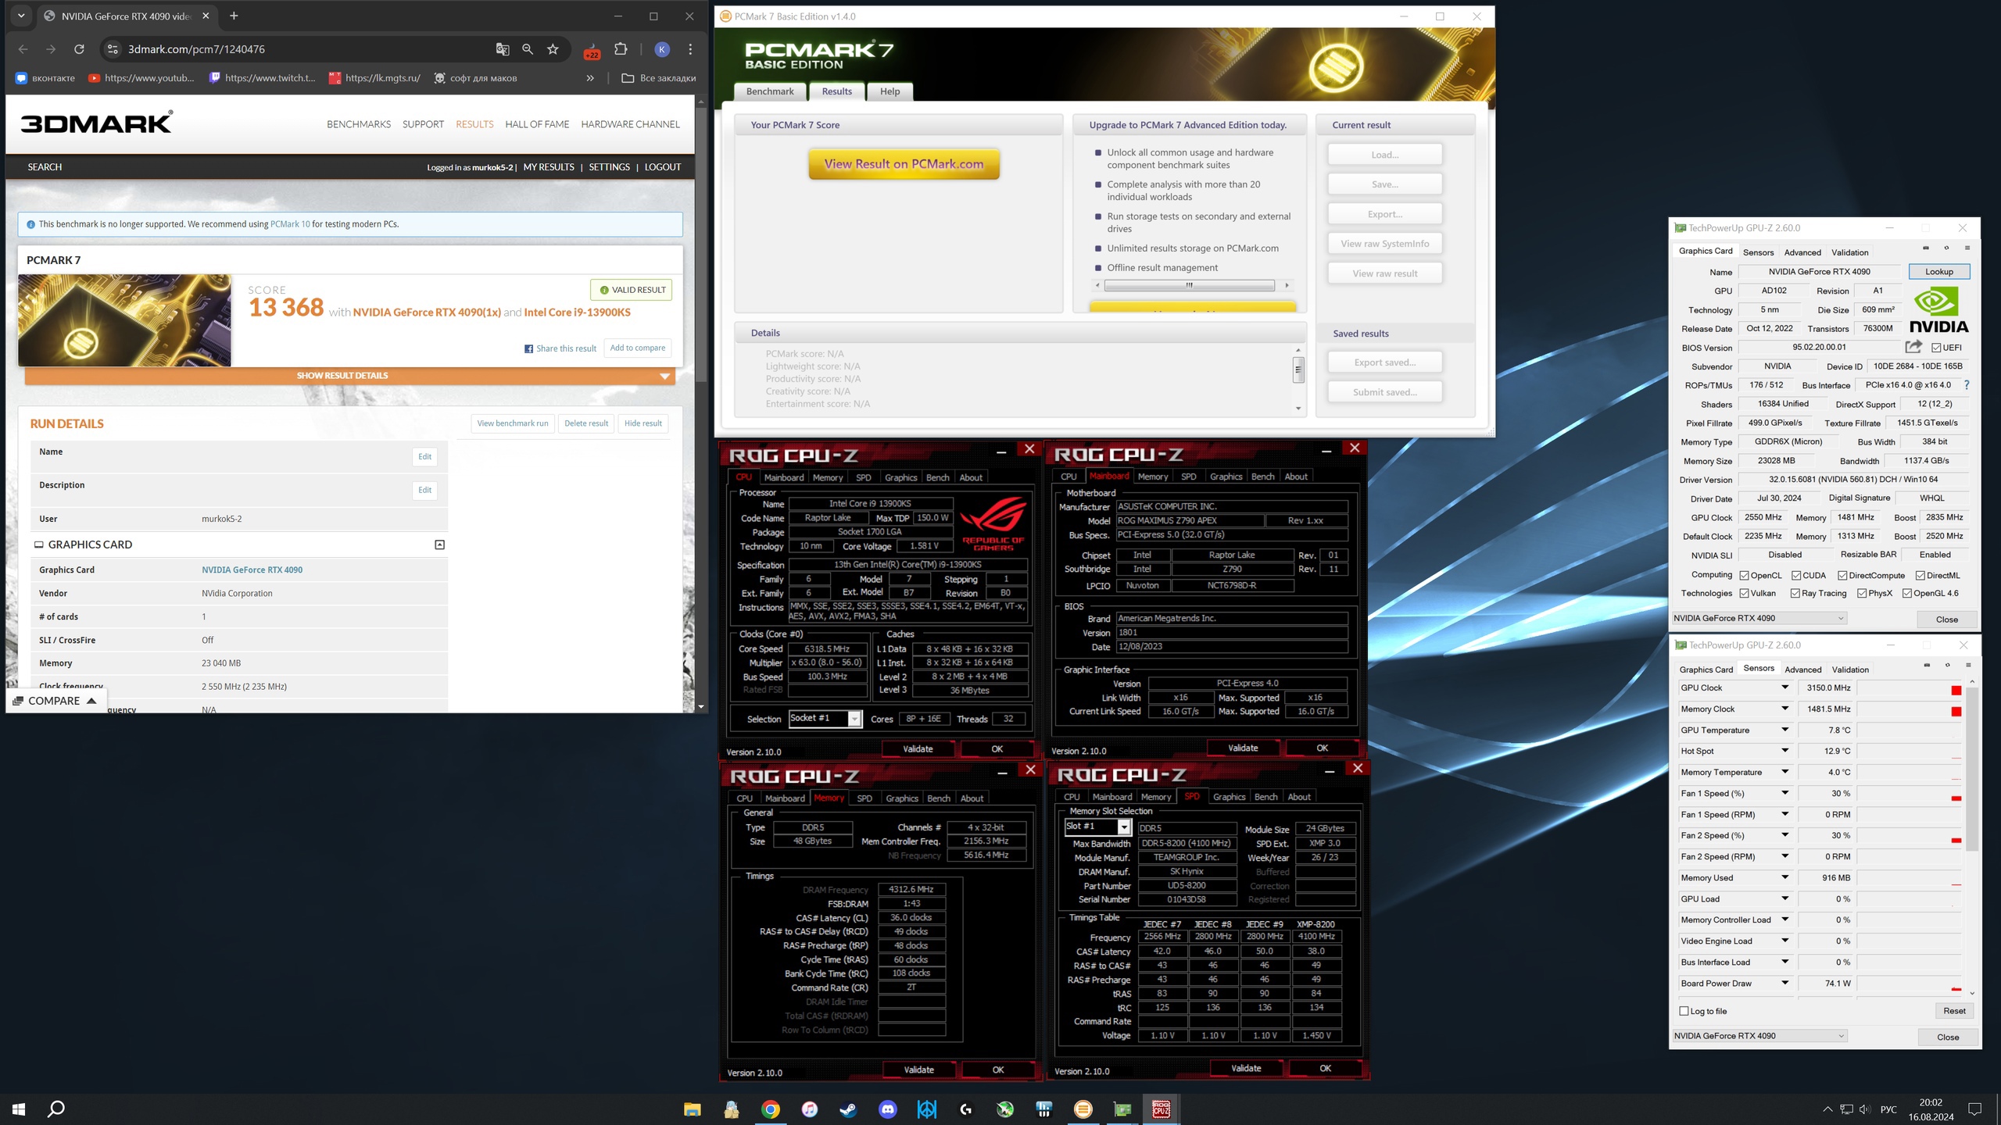
Task: Open BENCHMARKS menu on 3DMark site
Action: click(x=359, y=124)
